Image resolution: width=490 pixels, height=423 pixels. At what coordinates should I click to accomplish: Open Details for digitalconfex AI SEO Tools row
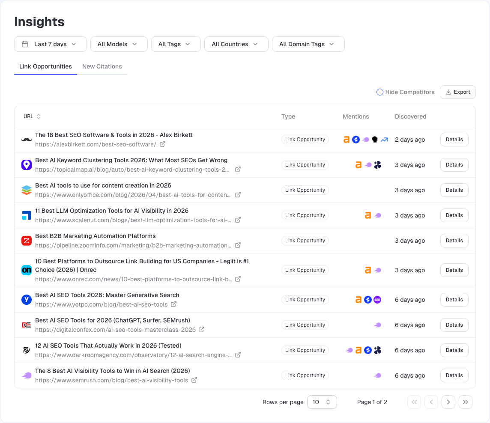click(x=454, y=325)
